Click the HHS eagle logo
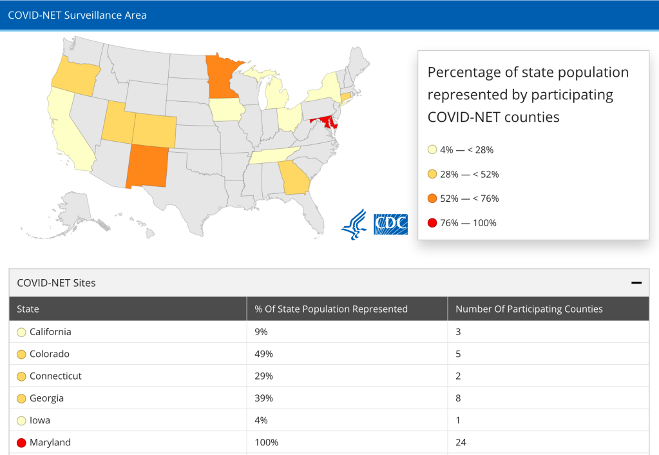 tap(354, 224)
